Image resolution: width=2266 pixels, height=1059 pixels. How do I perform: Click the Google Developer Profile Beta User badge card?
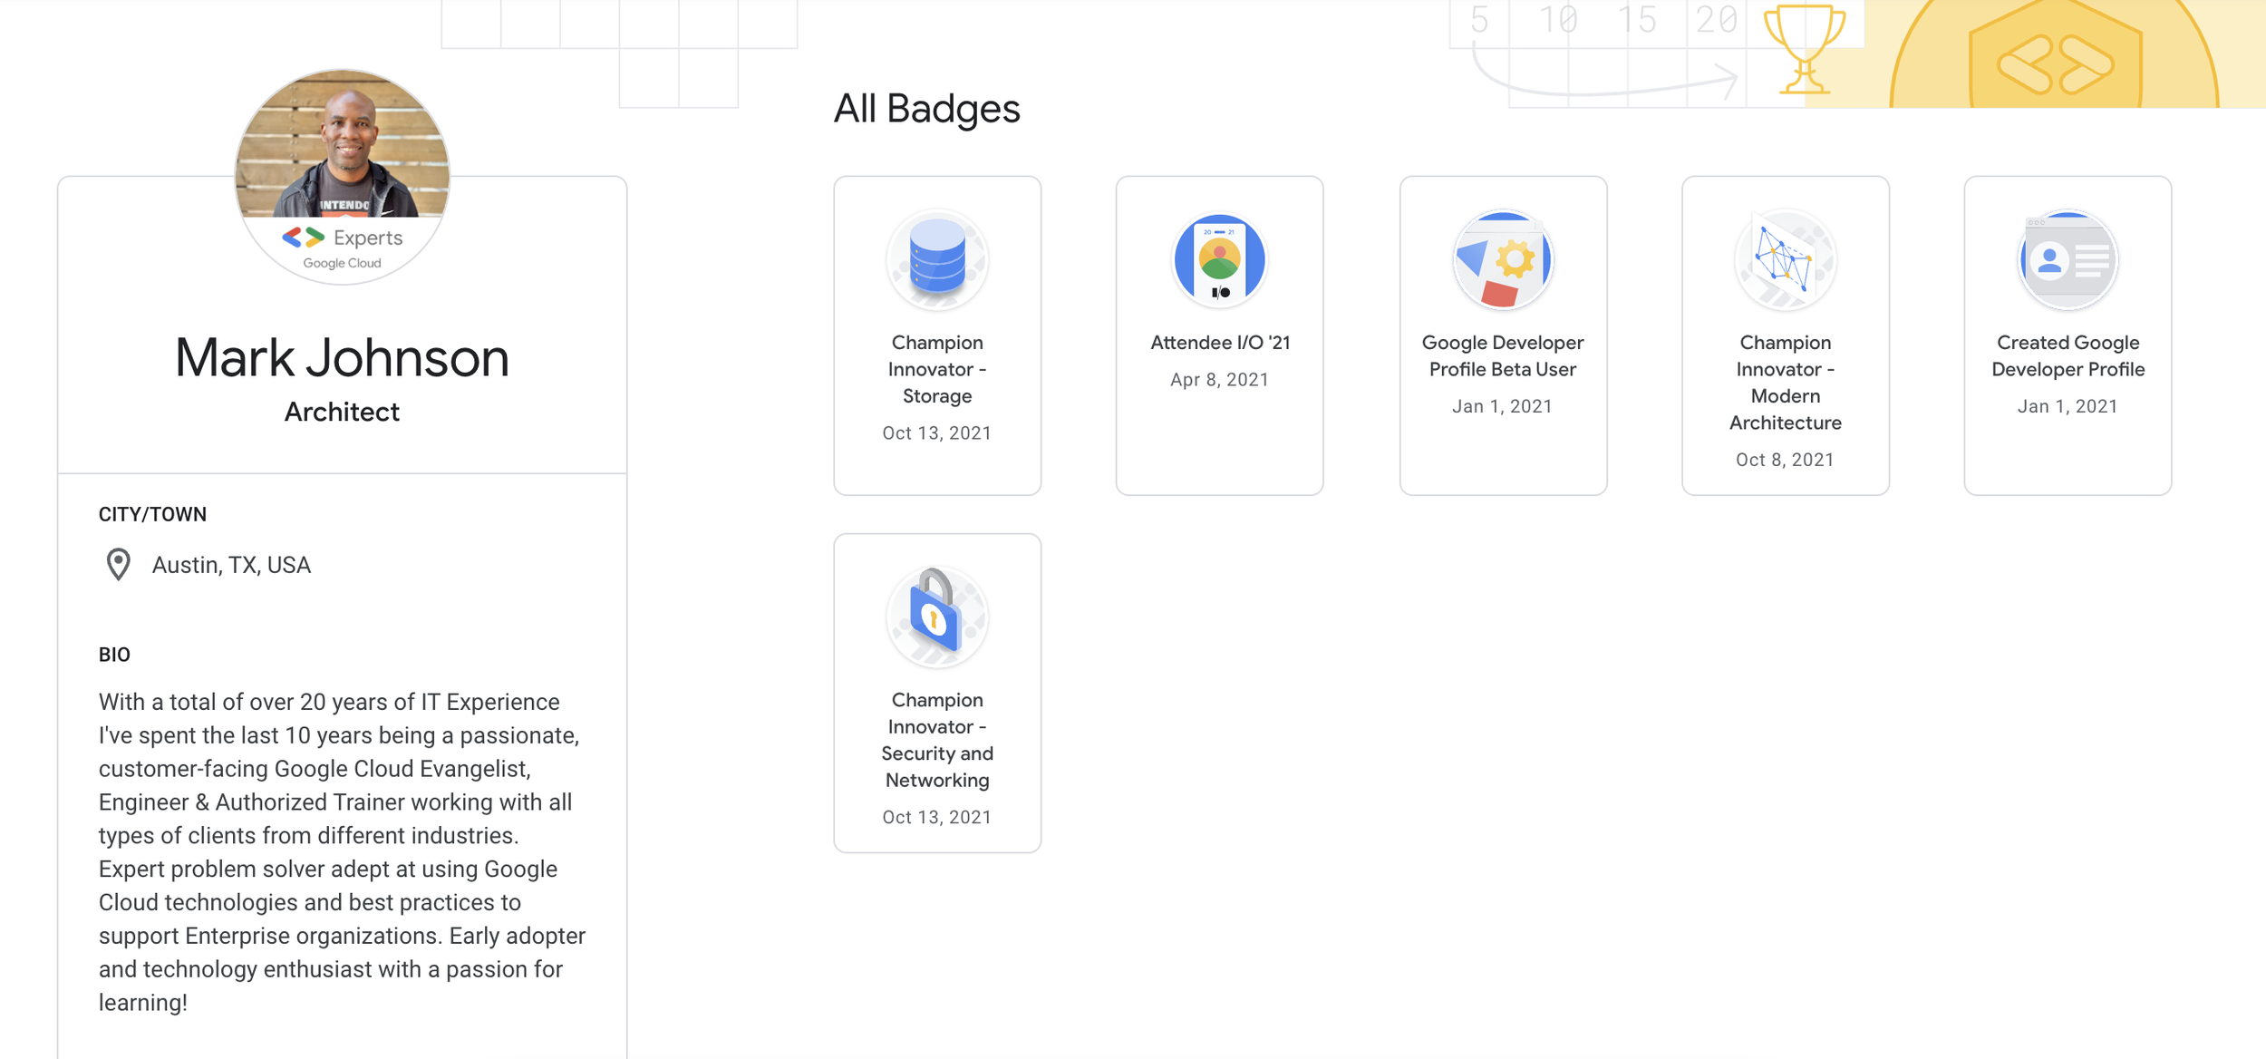(1503, 335)
